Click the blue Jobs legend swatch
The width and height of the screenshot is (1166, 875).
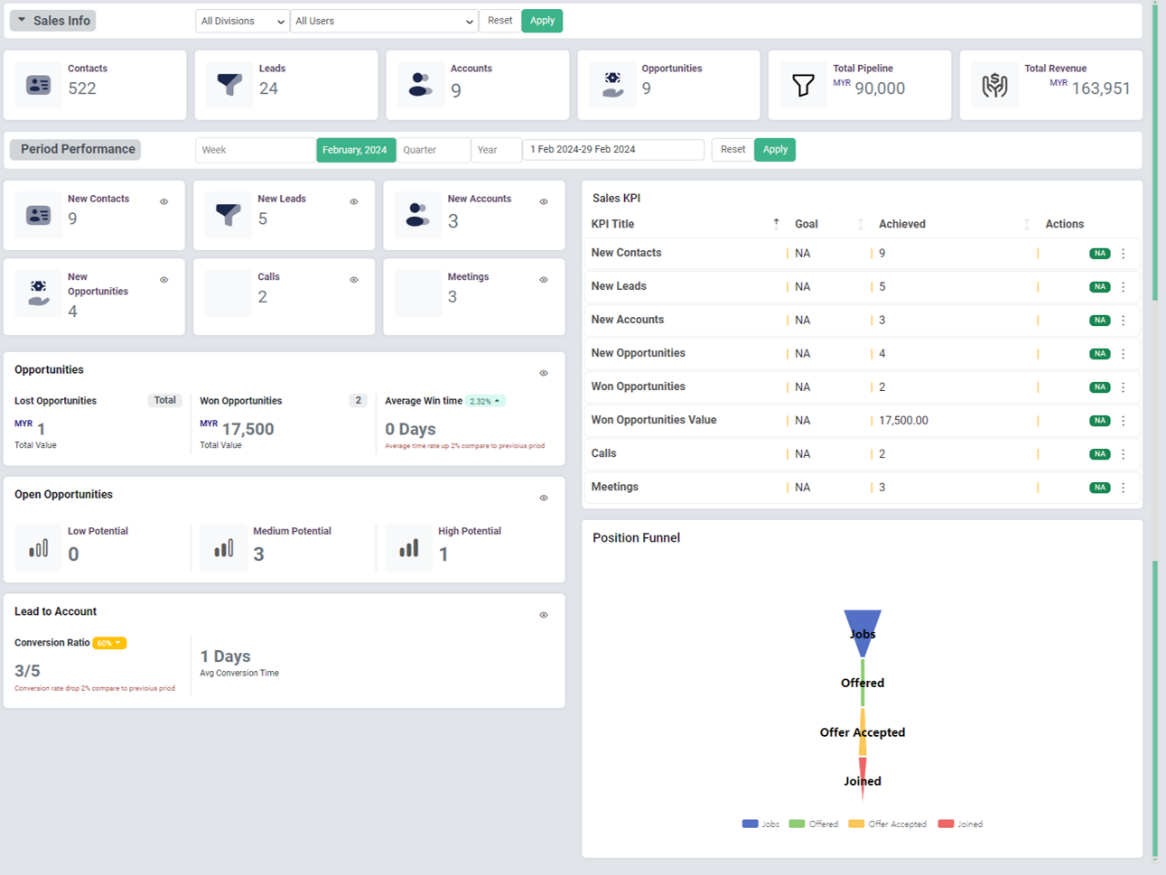[750, 824]
